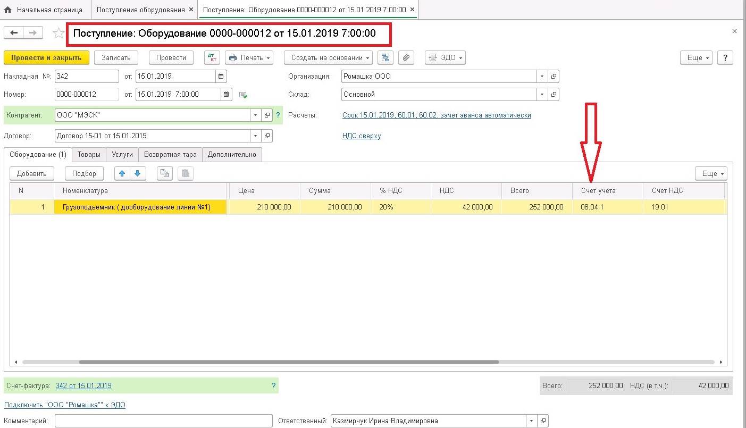Open the ЭДО dropdown menu
The image size is (746, 428).
445,57
